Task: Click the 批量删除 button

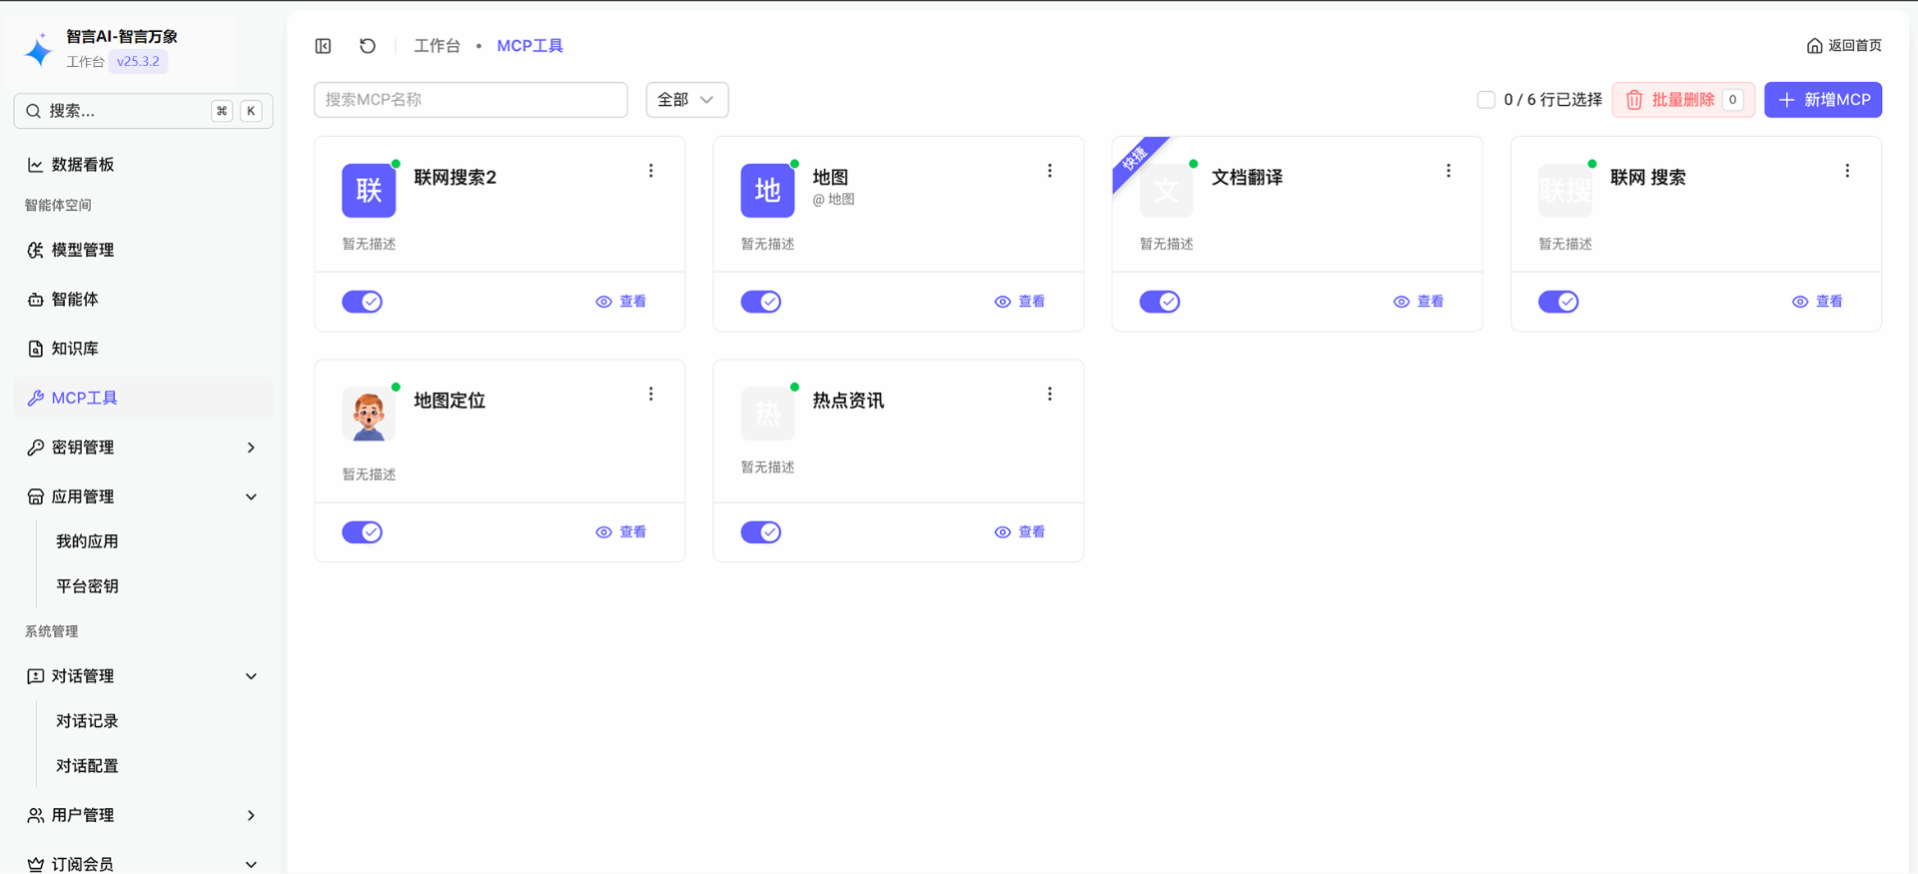Action: 1683,100
